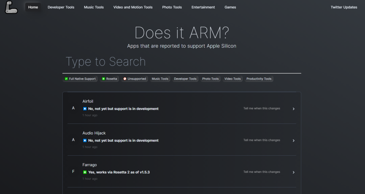Click the 1 hour ago timestamp under Airfoil
Image resolution: width=365 pixels, height=194 pixels.
click(90, 115)
